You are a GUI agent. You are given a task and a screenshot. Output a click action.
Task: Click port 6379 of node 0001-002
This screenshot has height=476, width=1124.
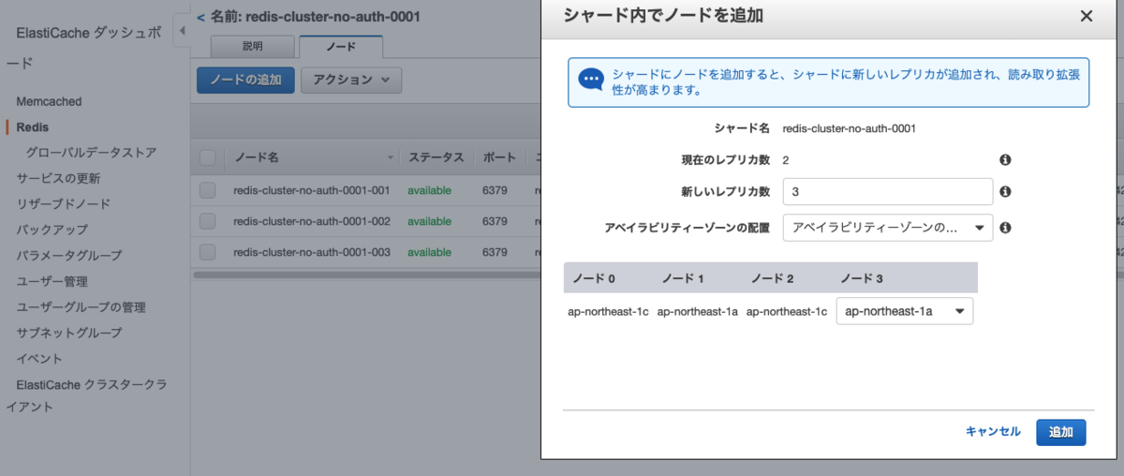[x=495, y=221]
